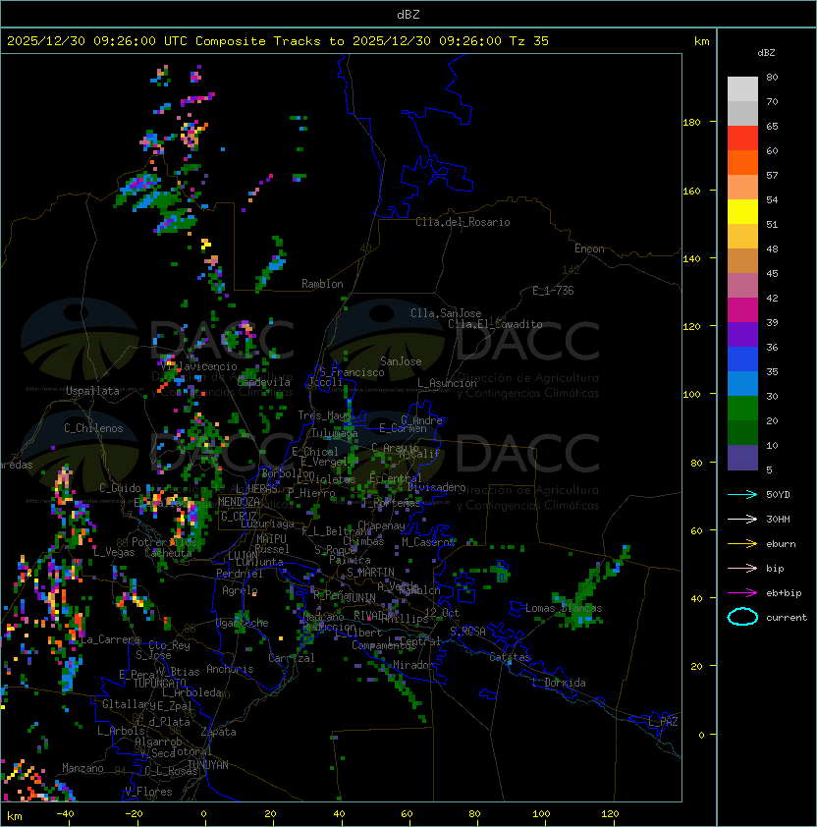Click the 180 tick on vertical km axis
The height and width of the screenshot is (827, 817).
(x=691, y=123)
